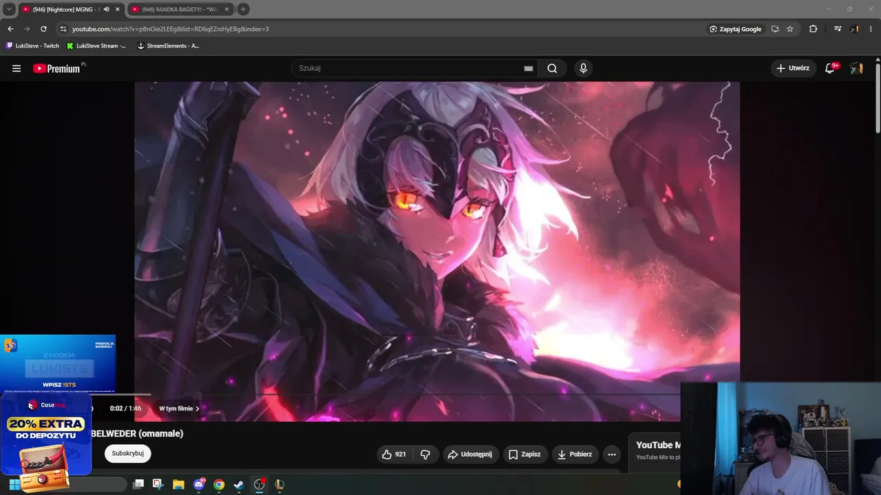Click the video title 'BELWEDER (omamale)'
Image resolution: width=881 pixels, height=495 pixels.
click(137, 434)
